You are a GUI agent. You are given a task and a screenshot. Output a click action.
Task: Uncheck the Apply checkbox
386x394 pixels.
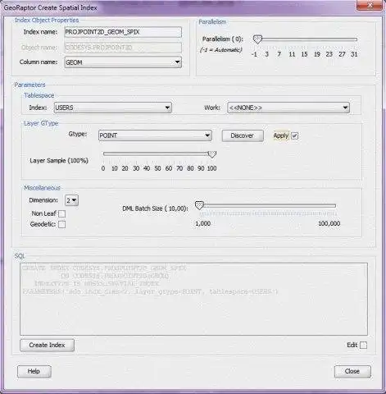click(294, 135)
